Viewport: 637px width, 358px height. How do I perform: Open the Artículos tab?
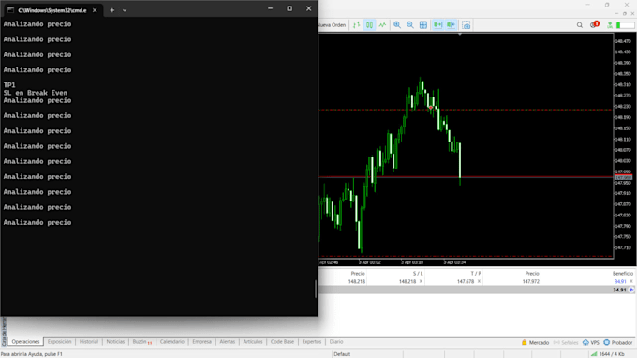click(x=253, y=342)
